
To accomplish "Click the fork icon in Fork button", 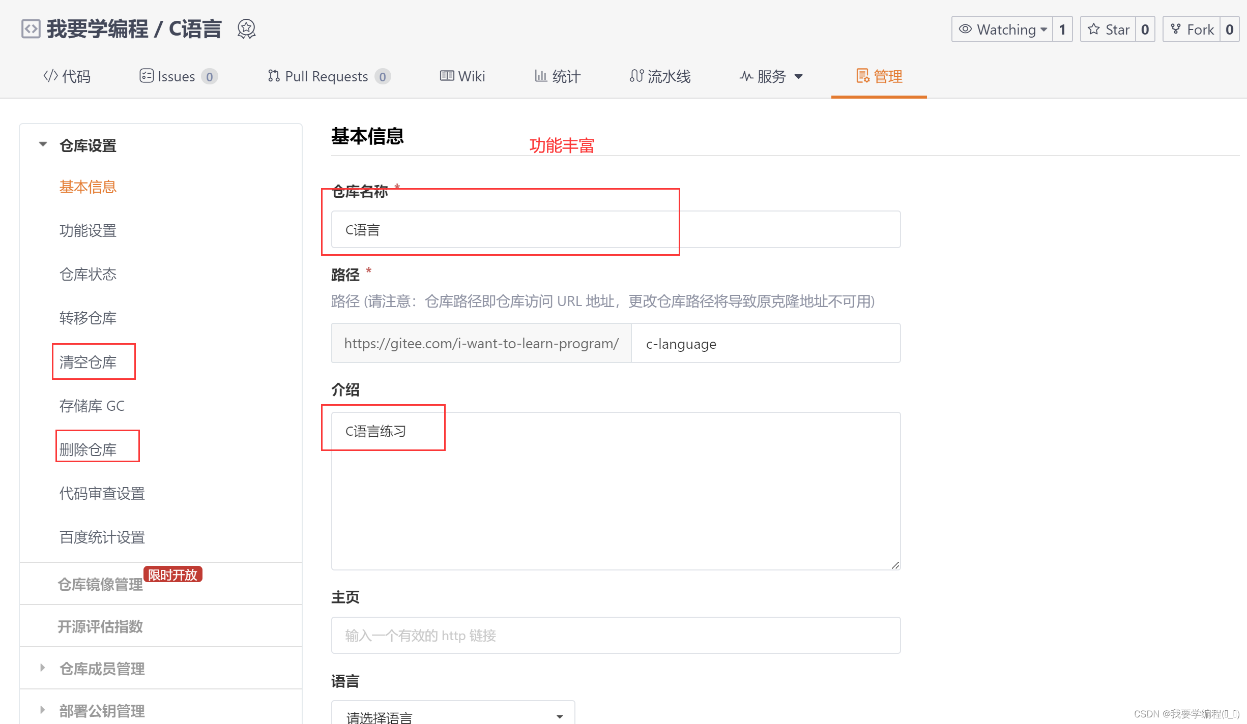I will coord(1175,29).
